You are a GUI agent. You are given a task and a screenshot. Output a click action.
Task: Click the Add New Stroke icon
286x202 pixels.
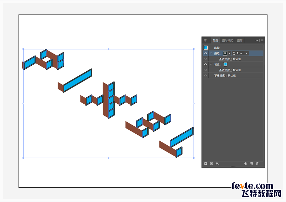point(206,164)
